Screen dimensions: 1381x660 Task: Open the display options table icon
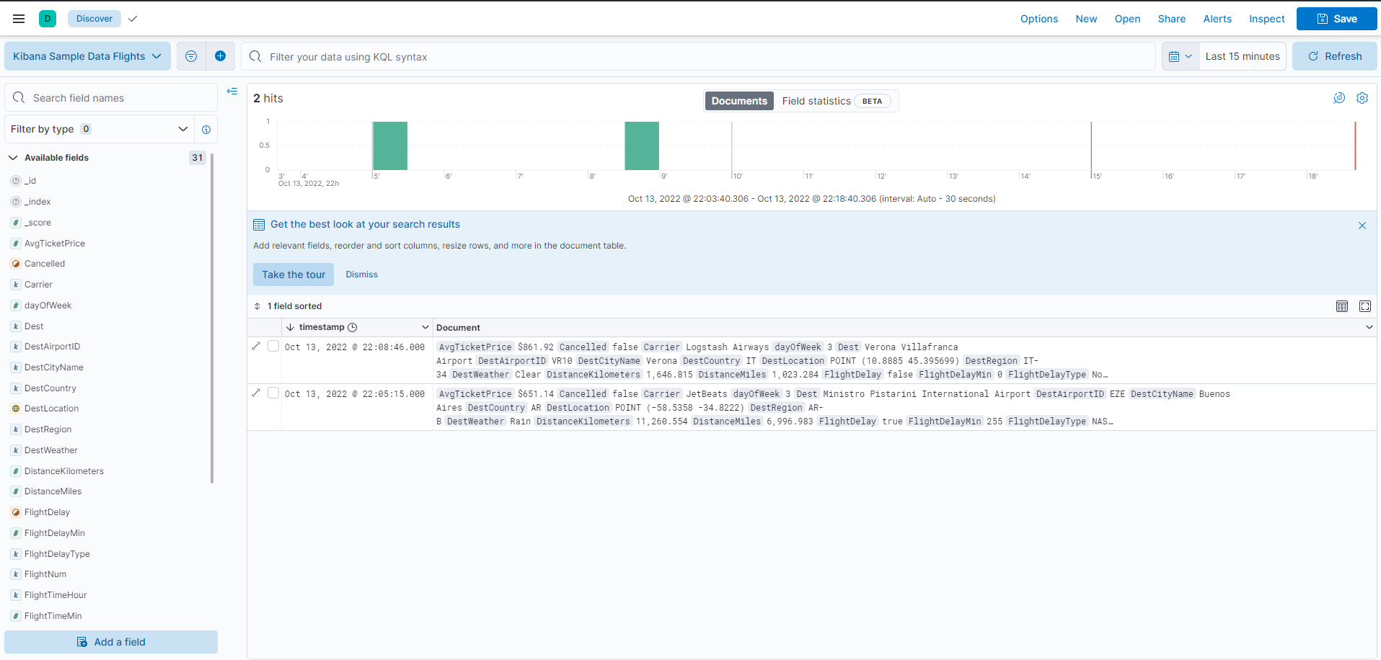pos(1342,306)
